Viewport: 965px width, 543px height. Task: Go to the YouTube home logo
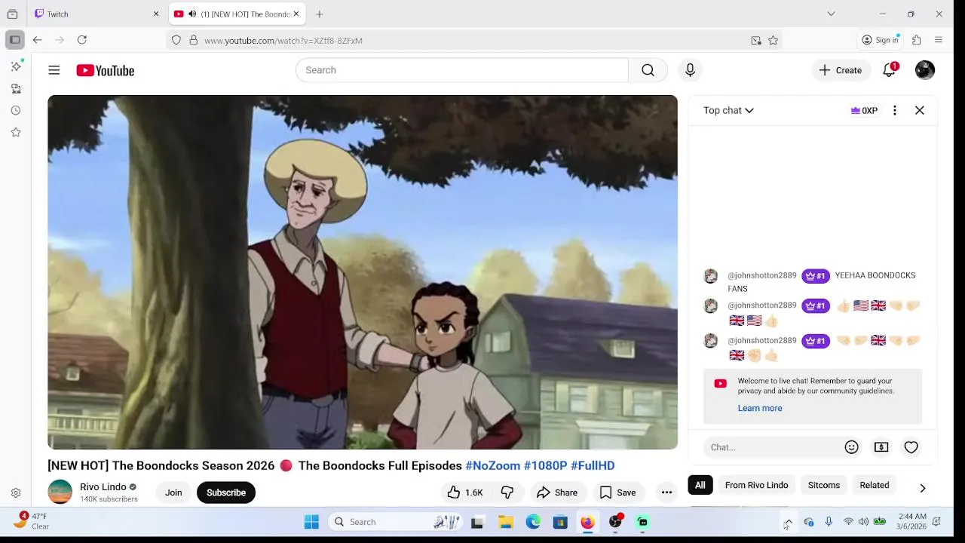pos(106,70)
